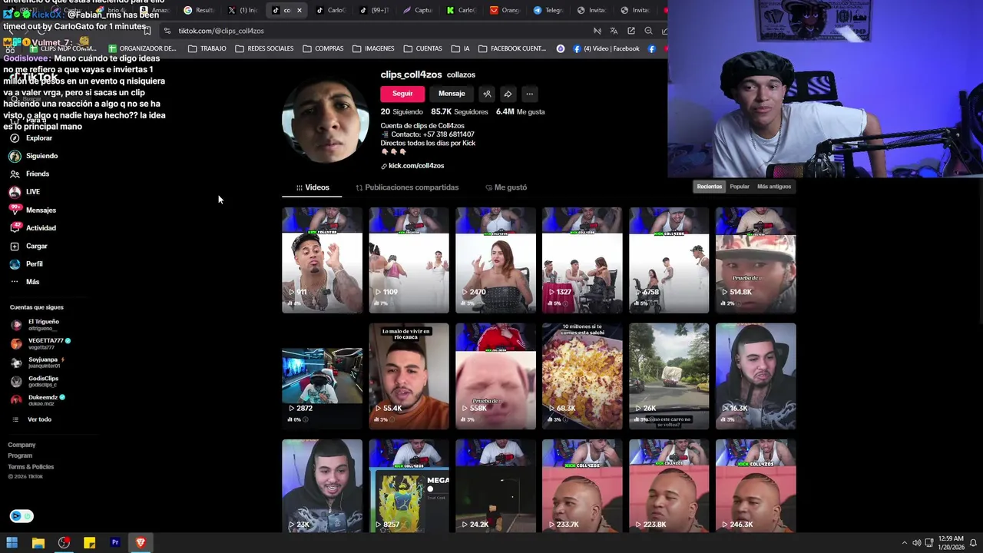Screen dimensions: 983x553
Task: Open the IMAGENES bookmarks folder
Action: coord(373,48)
